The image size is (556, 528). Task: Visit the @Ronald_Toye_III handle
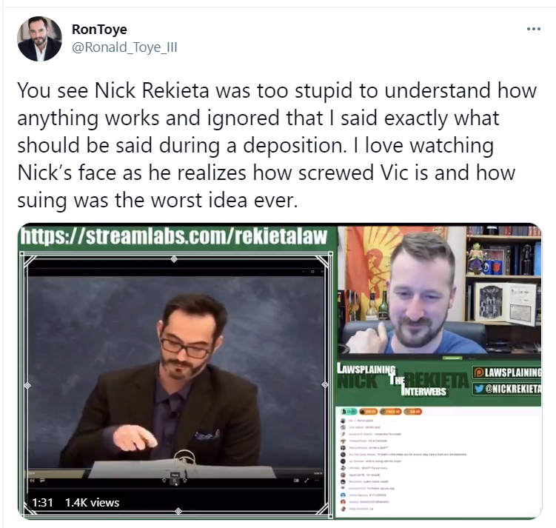click(x=124, y=47)
